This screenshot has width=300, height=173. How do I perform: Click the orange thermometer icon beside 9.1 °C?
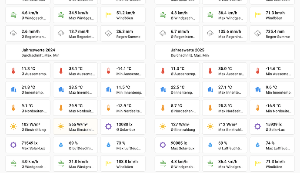13,108
